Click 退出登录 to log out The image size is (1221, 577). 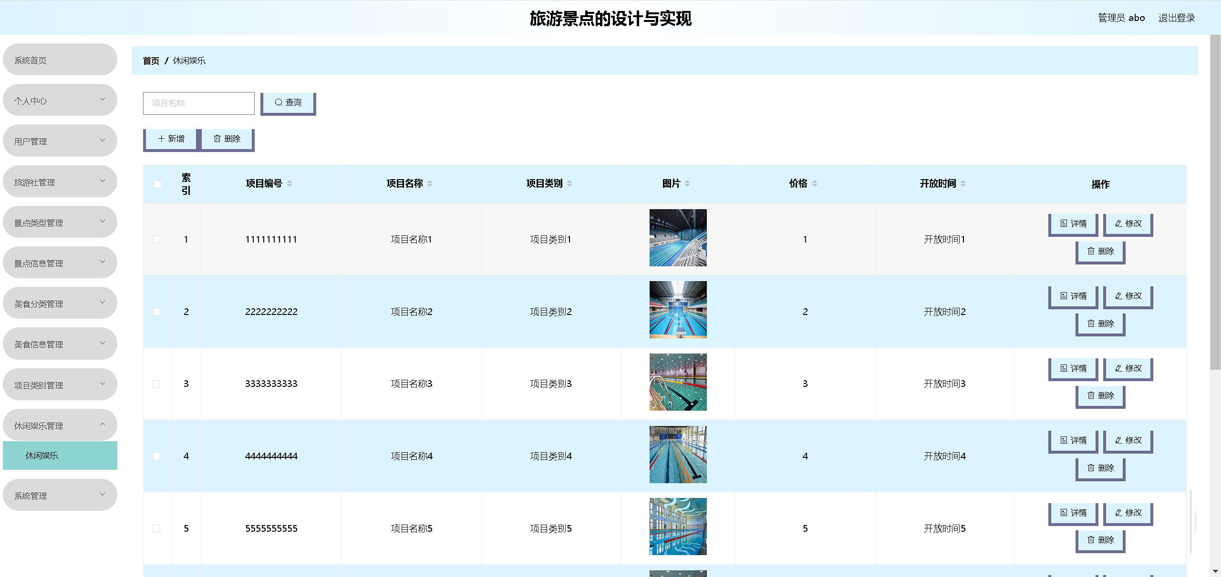(x=1176, y=18)
